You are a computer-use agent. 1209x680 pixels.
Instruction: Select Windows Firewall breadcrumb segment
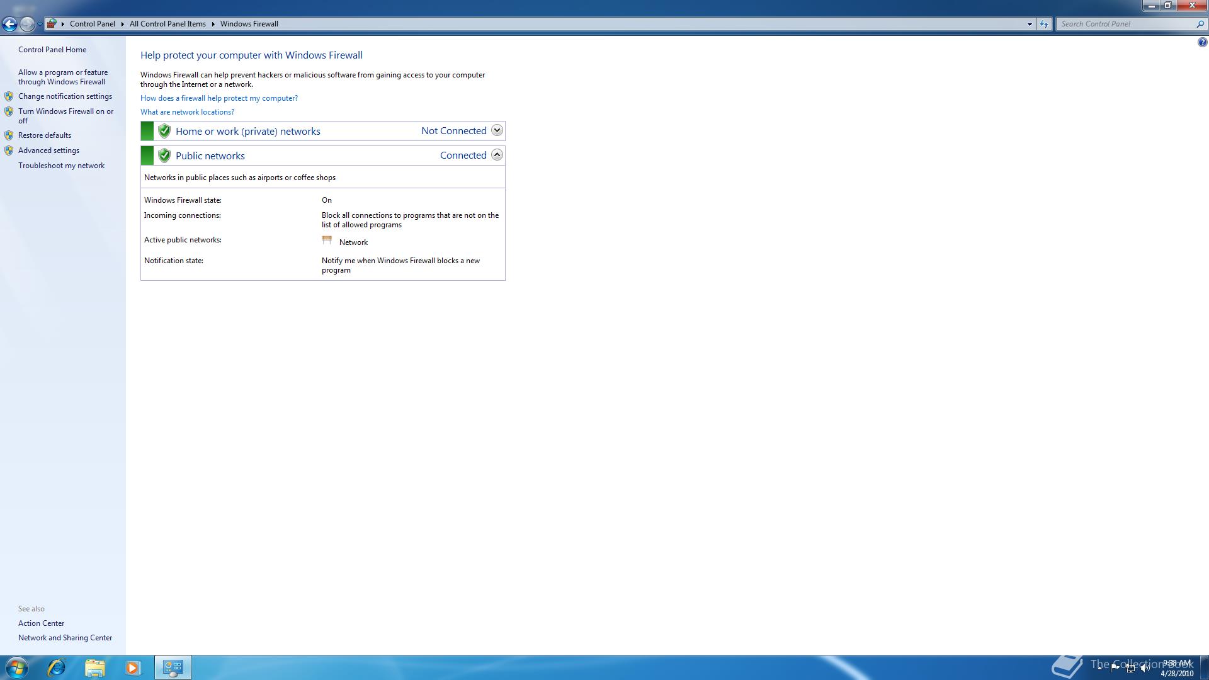[249, 24]
